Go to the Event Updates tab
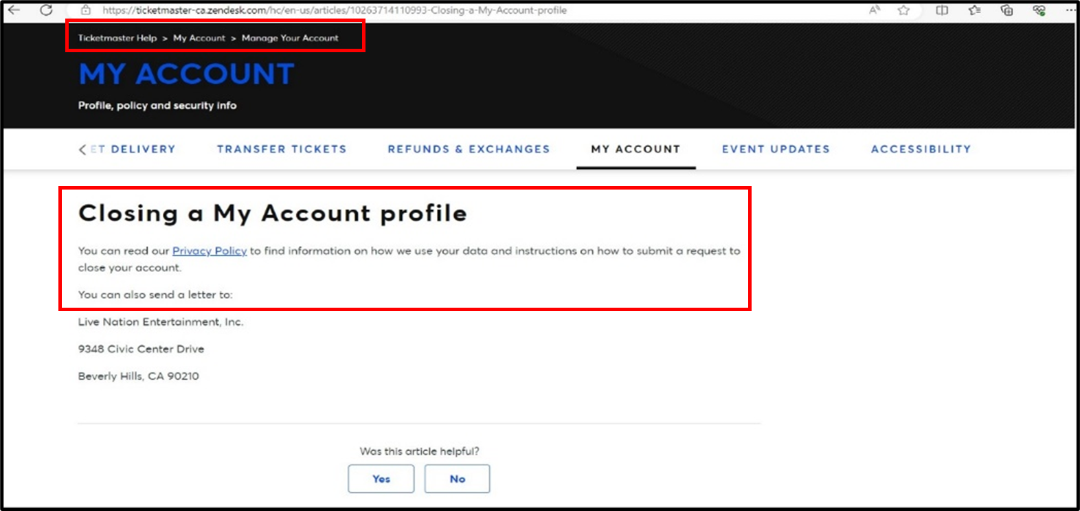Viewport: 1080px width, 511px height. coord(776,149)
